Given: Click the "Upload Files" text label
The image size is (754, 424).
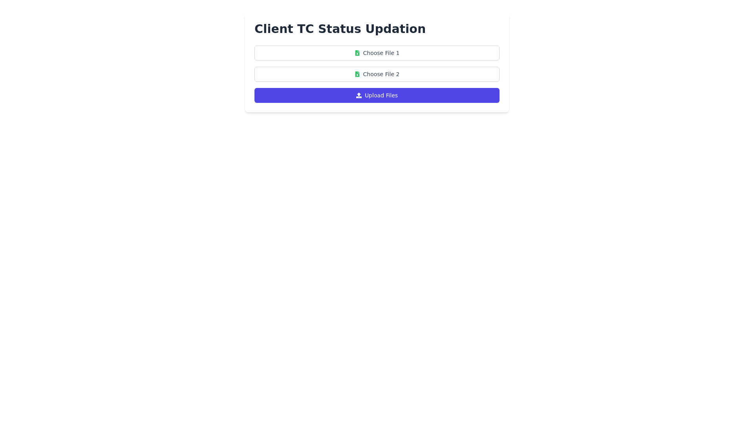Looking at the screenshot, I should point(381,95).
